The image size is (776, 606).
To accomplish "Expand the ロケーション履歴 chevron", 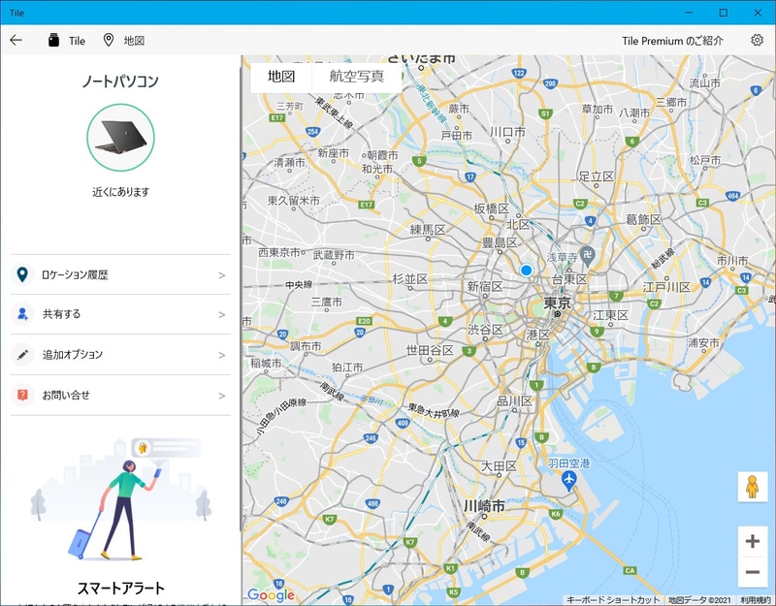I will click(224, 273).
